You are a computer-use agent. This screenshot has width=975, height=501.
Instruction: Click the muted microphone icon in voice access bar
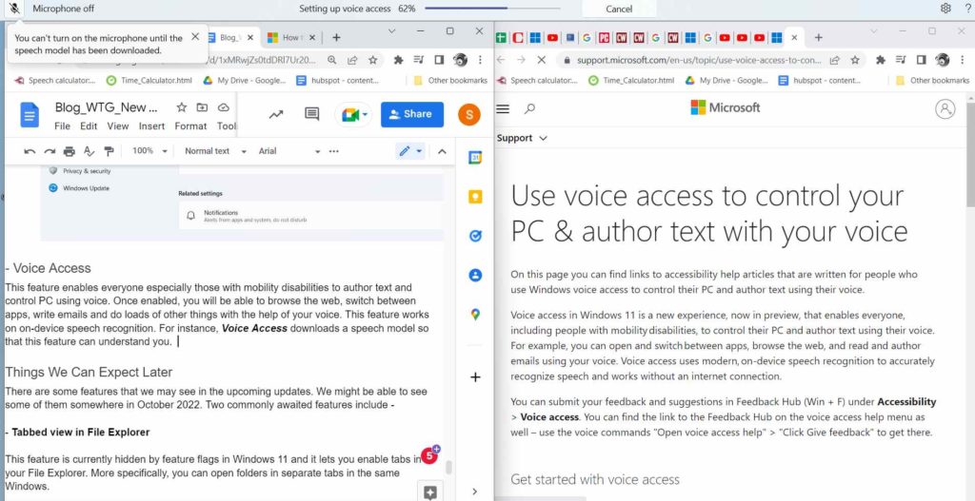click(x=14, y=9)
